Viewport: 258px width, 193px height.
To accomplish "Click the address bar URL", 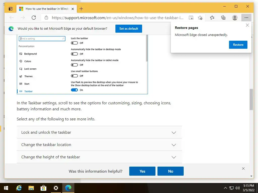I will pos(117,18).
